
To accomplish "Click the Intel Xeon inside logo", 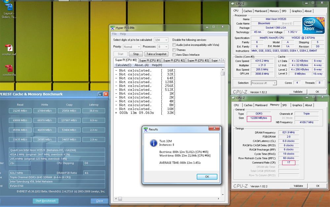I will click(313, 26).
